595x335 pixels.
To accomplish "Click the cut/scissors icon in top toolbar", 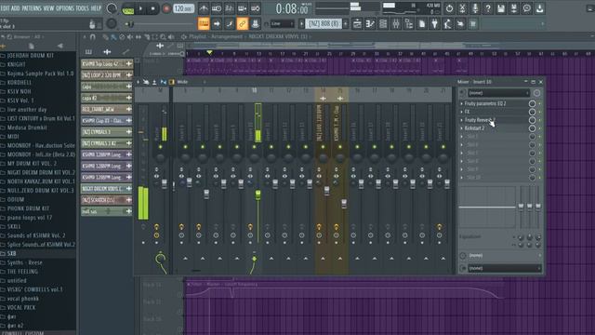I will tap(462, 8).
